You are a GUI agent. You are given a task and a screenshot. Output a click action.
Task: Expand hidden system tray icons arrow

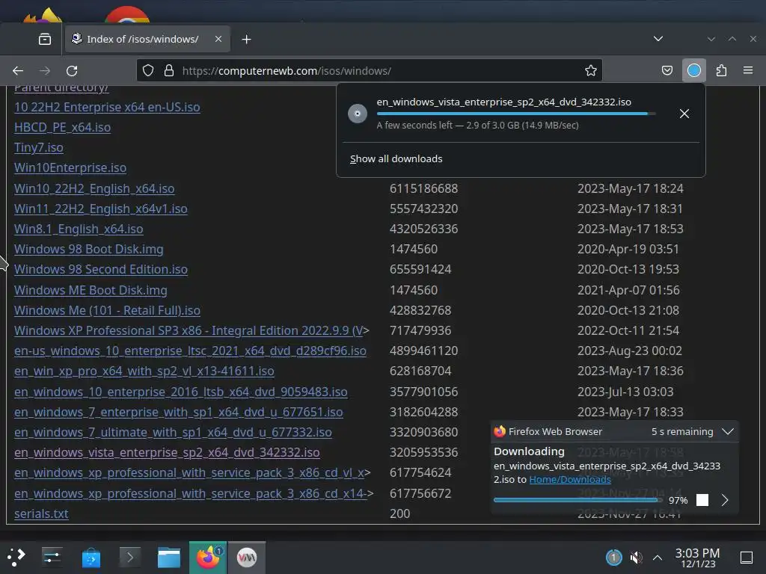click(x=658, y=557)
